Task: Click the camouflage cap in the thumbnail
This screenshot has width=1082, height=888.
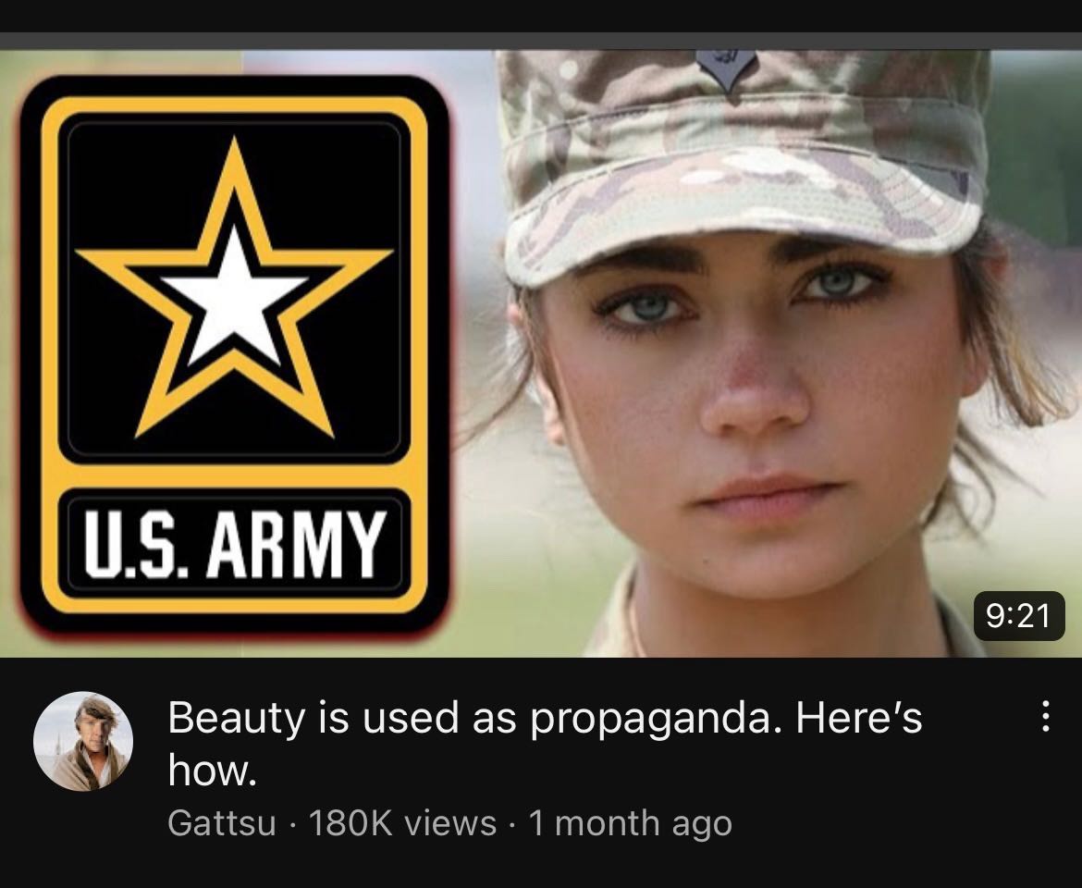Action: tap(745, 159)
